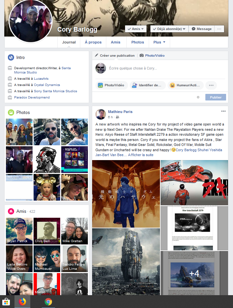
Task: Click the friends audience icon on post
Action: [x=117, y=117]
